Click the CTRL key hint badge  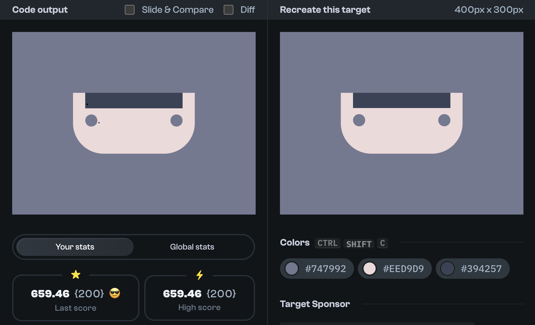tap(327, 243)
